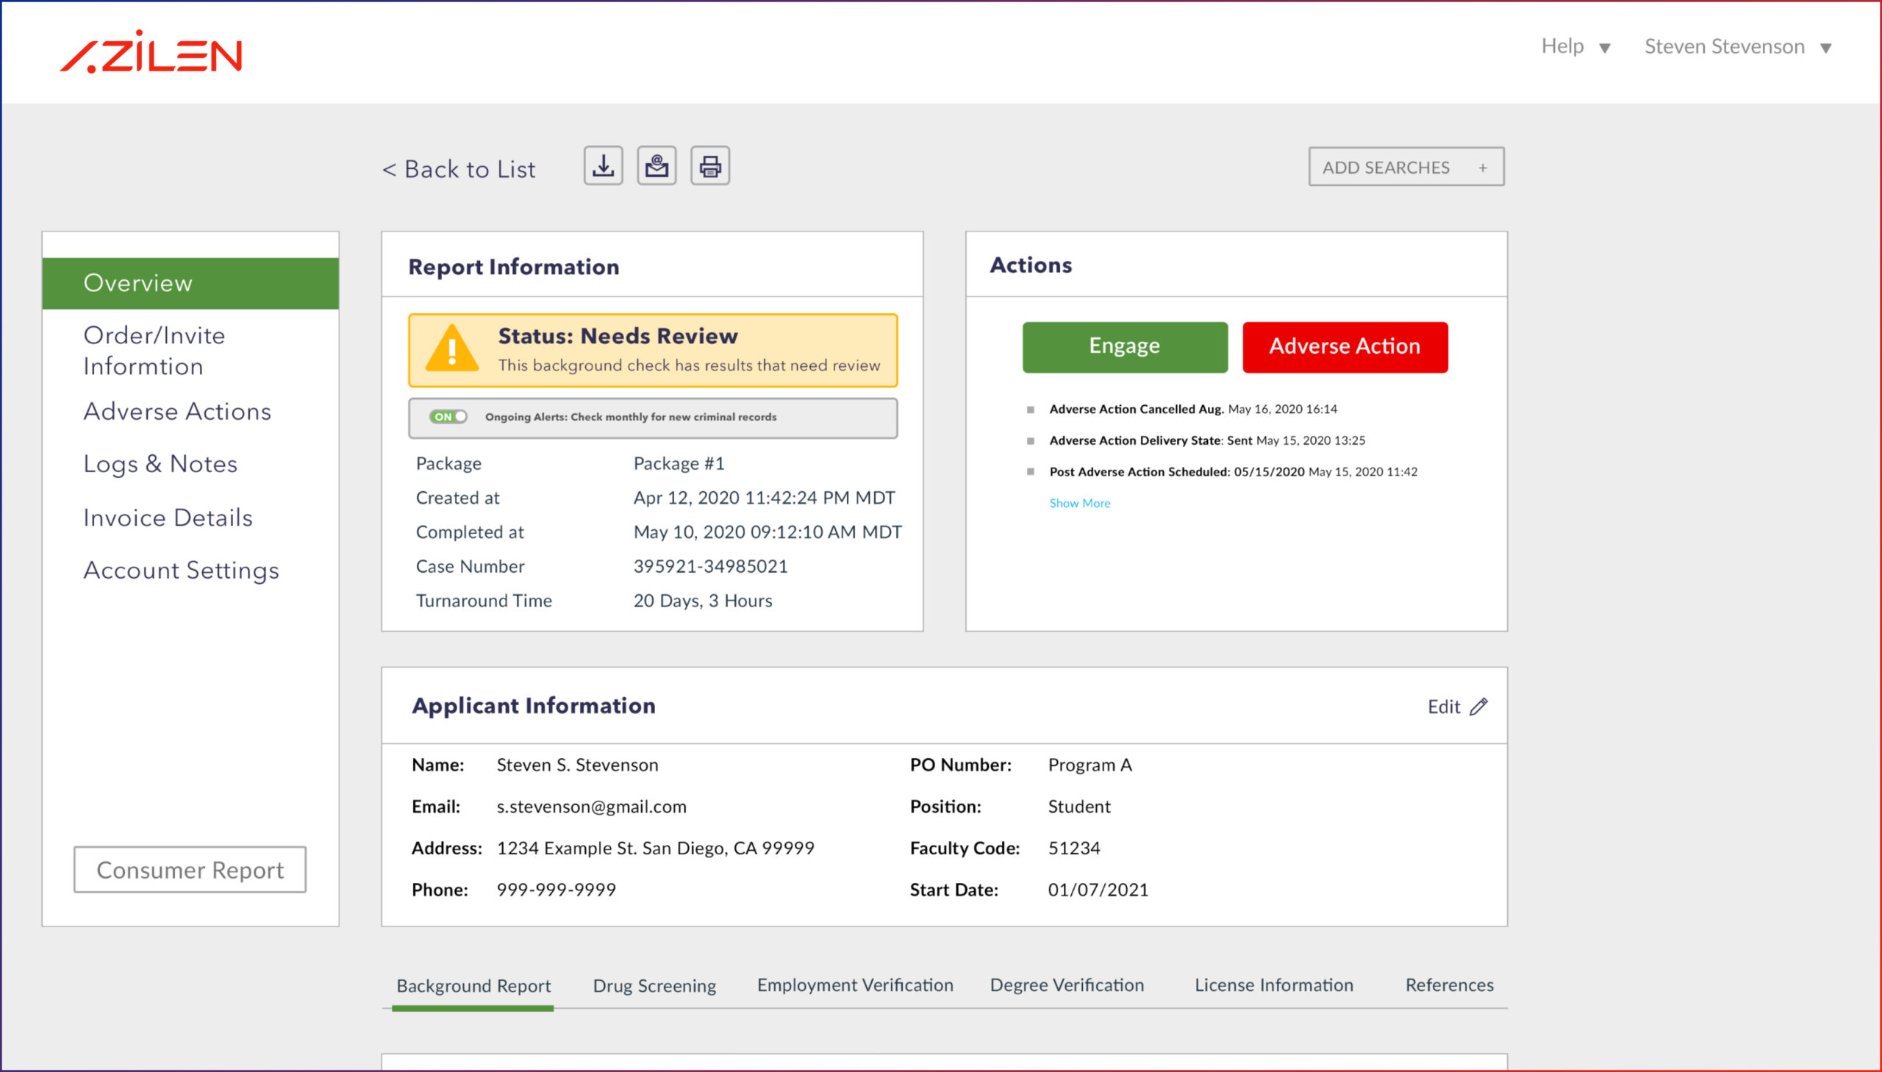Click the address 1234 Example St. San Diego
The height and width of the screenshot is (1072, 1882).
click(x=656, y=848)
